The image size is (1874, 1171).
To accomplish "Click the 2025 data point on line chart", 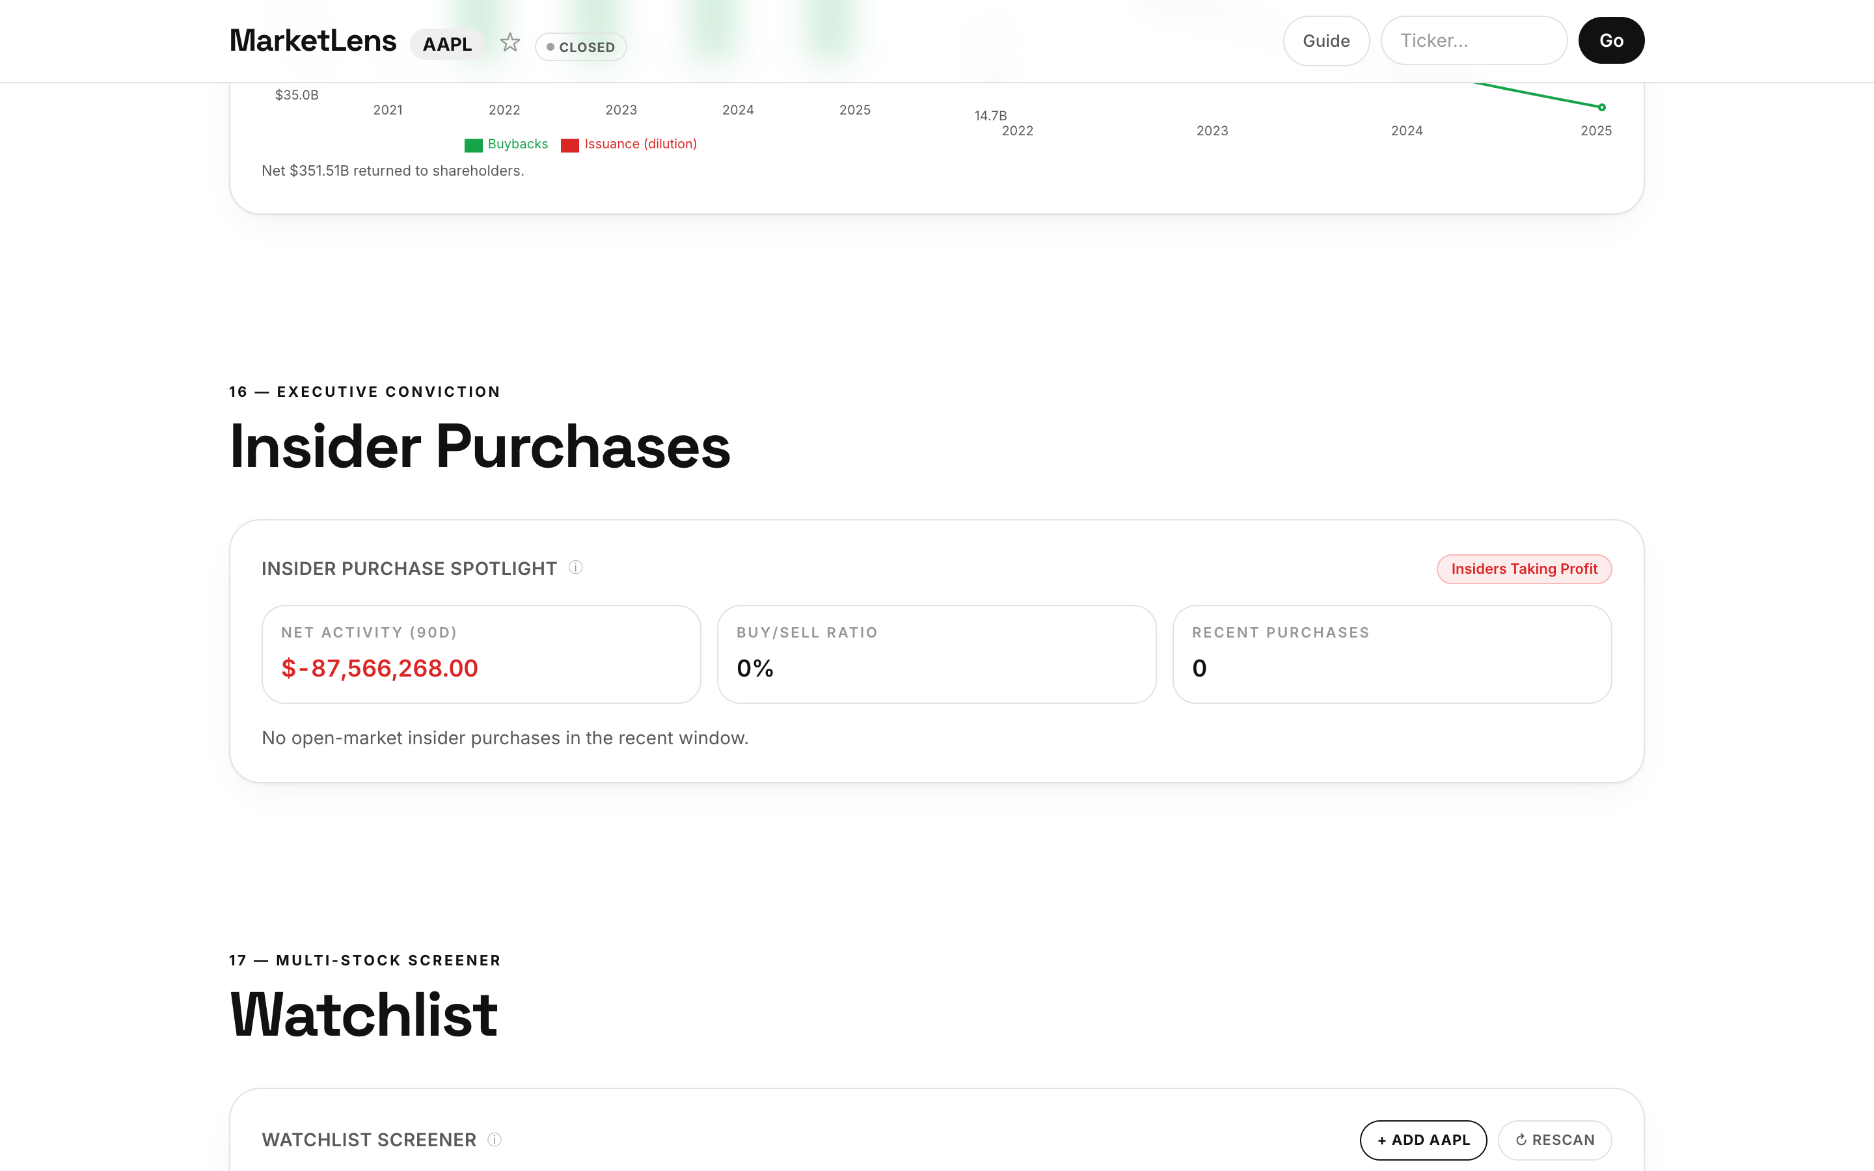I will (1601, 107).
